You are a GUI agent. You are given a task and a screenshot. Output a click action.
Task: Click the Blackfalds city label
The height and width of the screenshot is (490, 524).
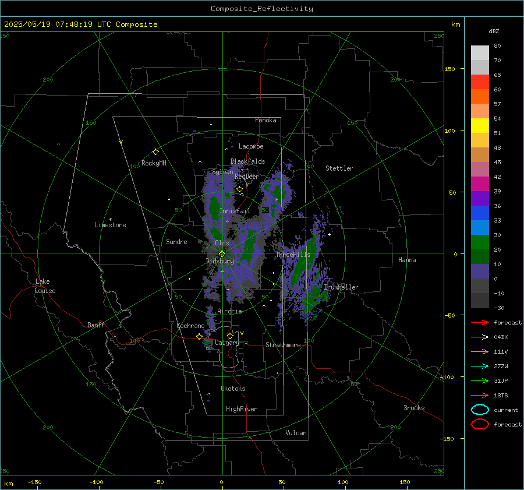click(247, 161)
